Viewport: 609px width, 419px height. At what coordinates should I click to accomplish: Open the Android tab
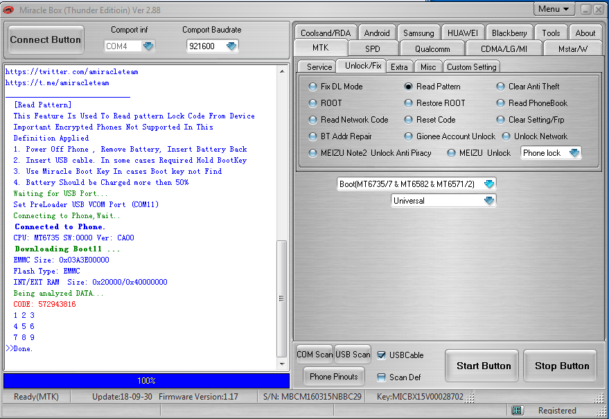point(377,33)
